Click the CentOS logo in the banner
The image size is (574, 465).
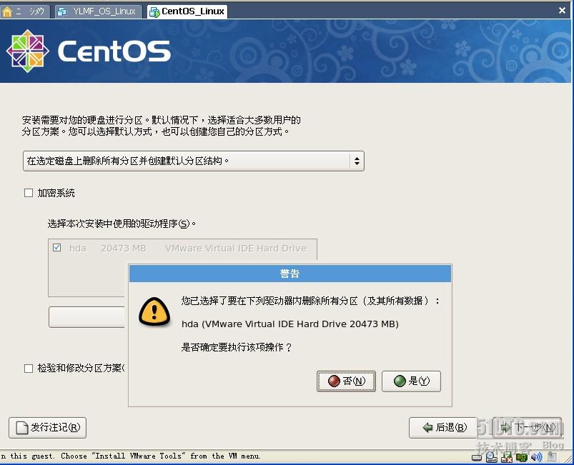[88, 51]
